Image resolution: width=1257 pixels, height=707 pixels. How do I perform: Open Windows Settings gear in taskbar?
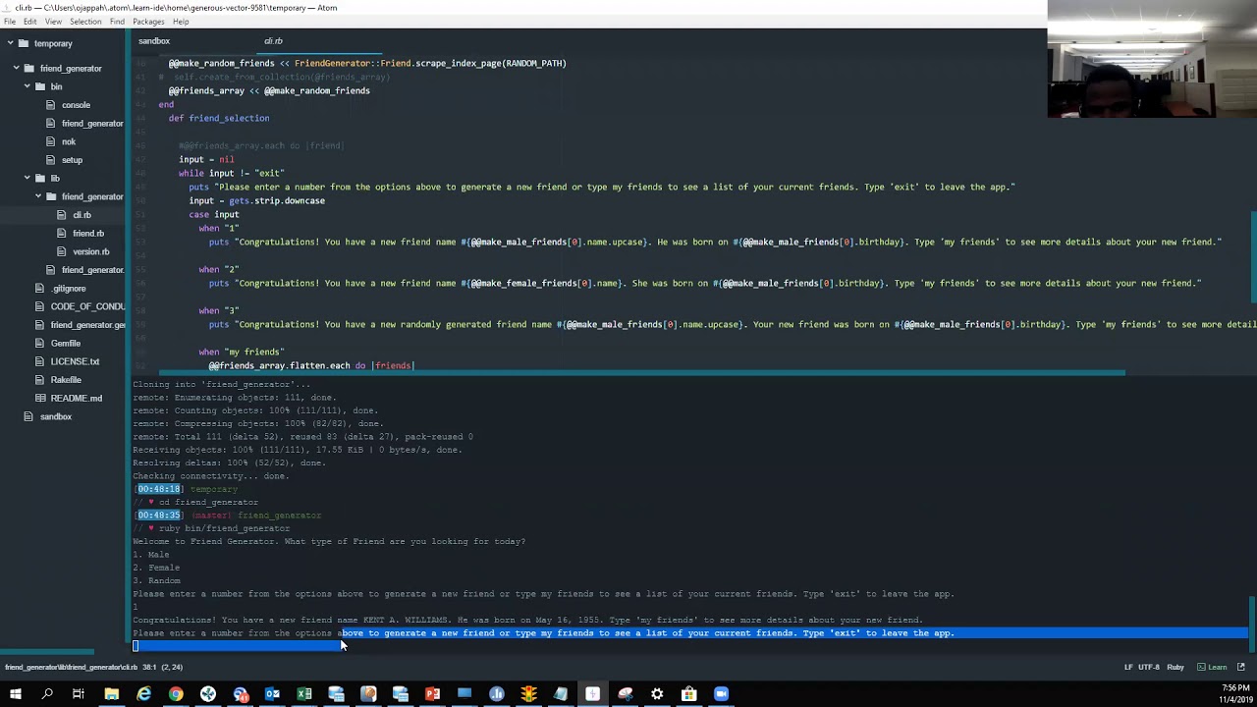click(657, 694)
